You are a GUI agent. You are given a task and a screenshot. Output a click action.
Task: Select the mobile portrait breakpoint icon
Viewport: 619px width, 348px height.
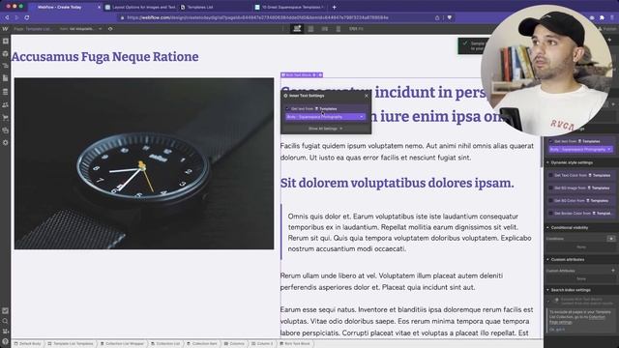click(339, 29)
